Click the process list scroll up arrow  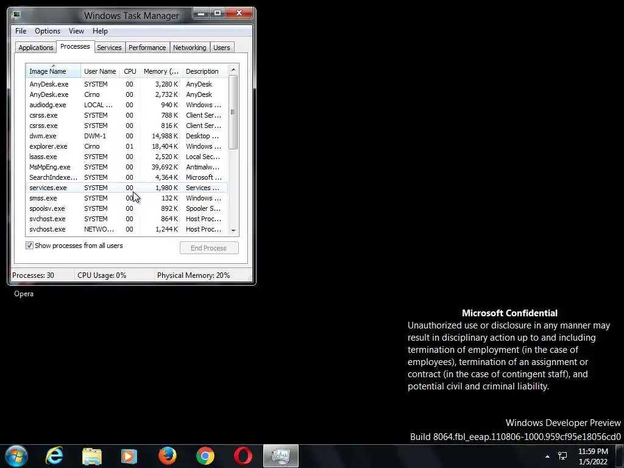click(x=233, y=69)
